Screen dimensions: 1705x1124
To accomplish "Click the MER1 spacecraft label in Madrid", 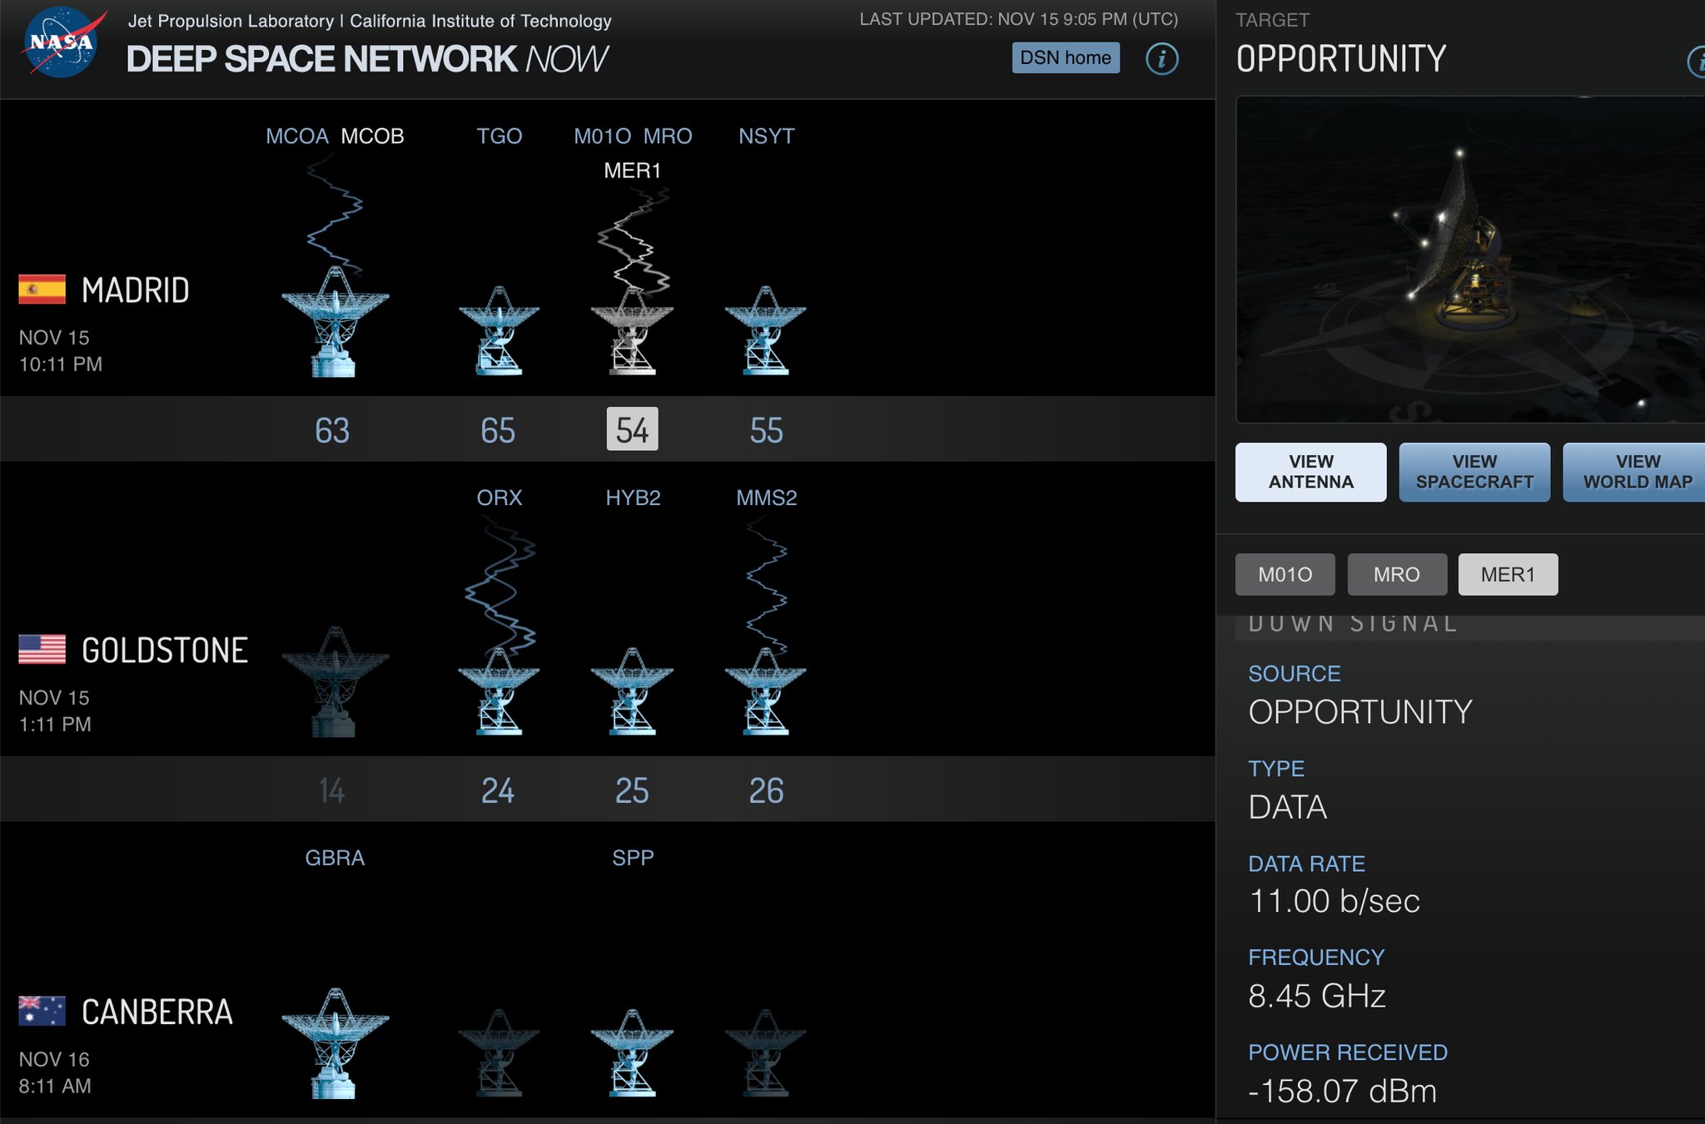I will tap(632, 171).
